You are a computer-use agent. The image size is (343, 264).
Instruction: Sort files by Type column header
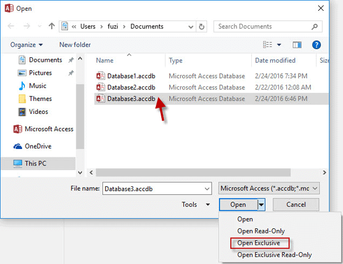click(175, 61)
